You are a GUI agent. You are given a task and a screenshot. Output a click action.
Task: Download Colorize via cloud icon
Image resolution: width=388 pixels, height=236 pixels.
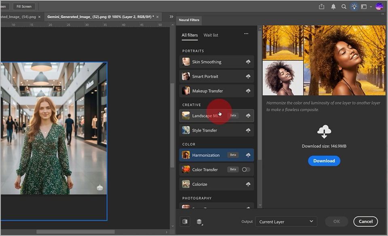click(x=248, y=184)
